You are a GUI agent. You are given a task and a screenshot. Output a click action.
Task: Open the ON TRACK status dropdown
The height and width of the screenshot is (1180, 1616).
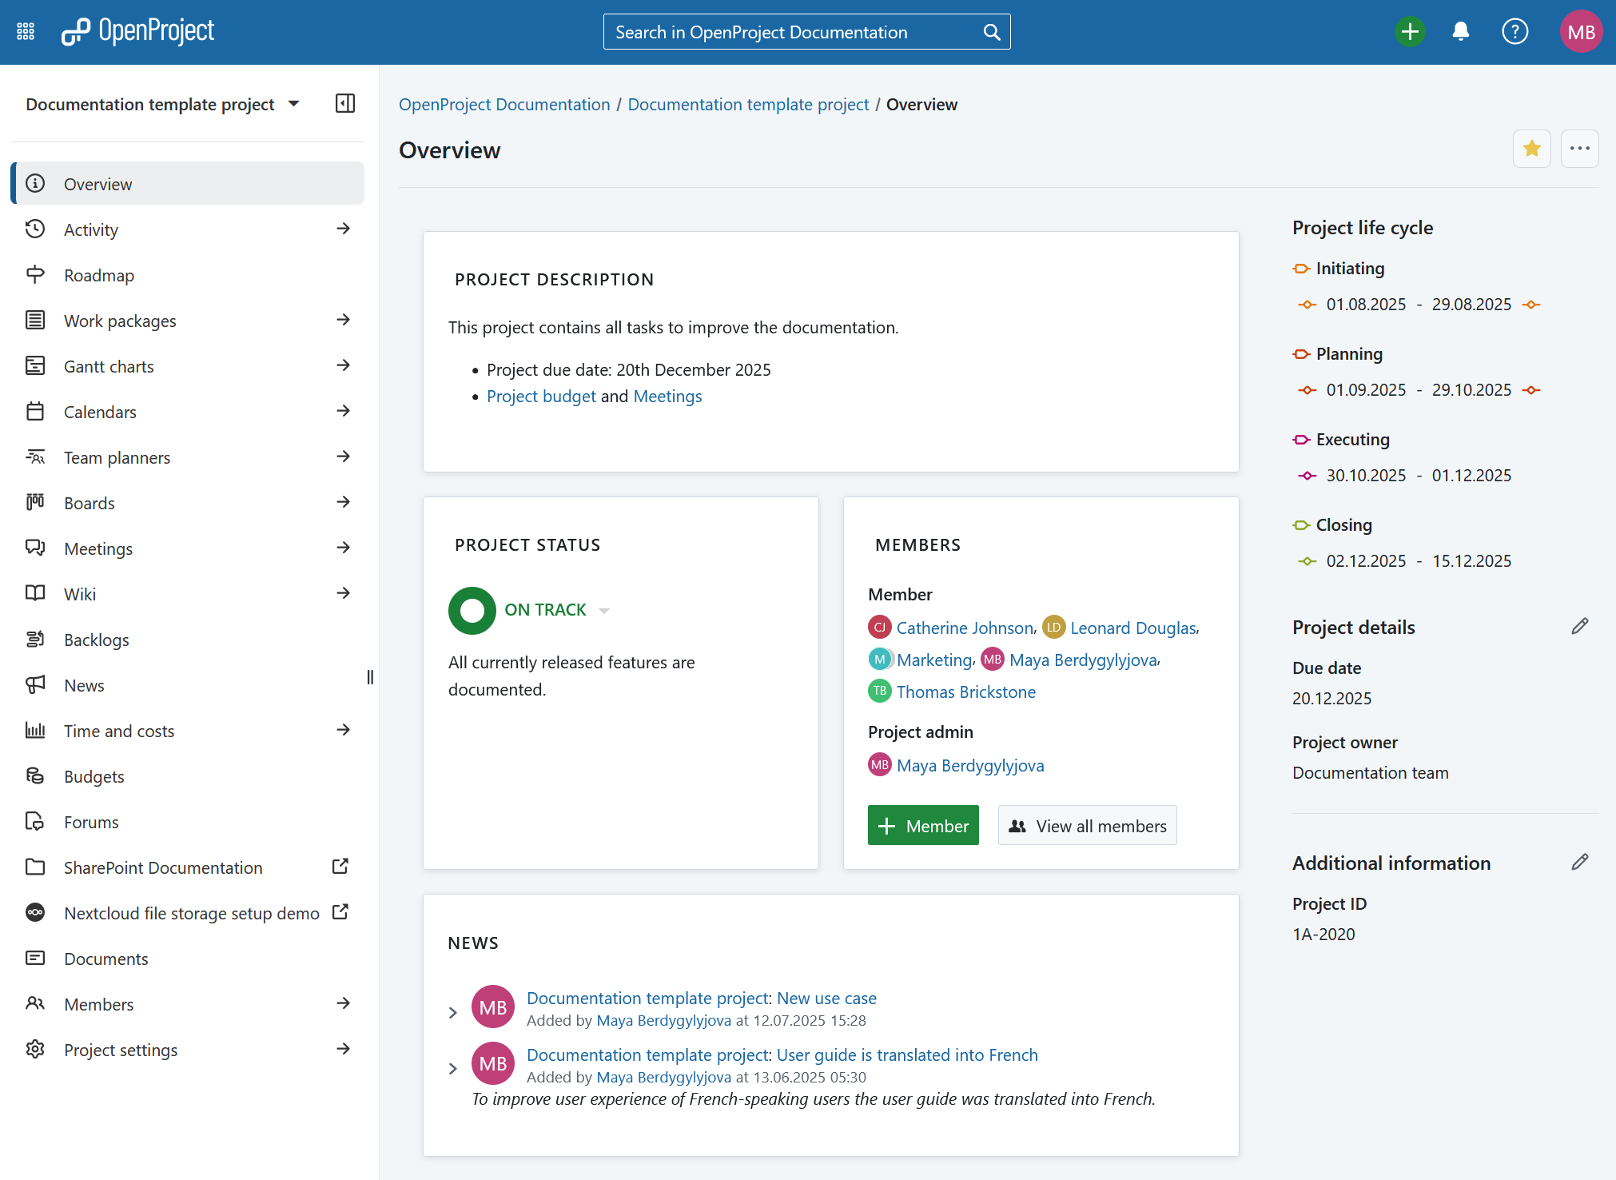(604, 611)
